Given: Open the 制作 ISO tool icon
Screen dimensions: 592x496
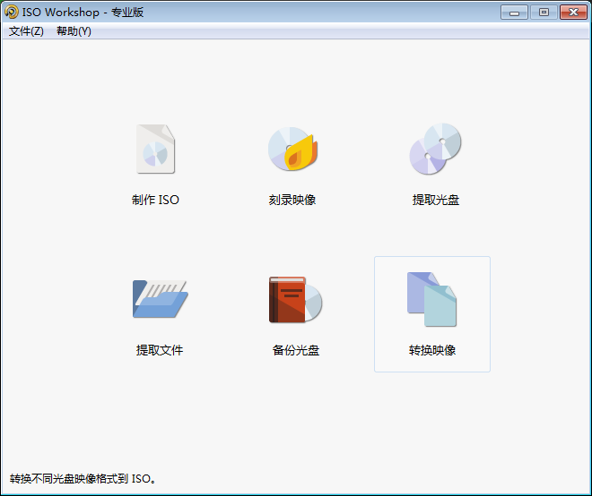Looking at the screenshot, I should (155, 149).
